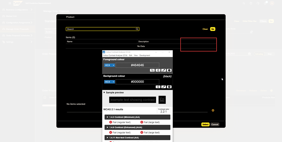Open foreground colour sliders in CCA

pos(158,70)
